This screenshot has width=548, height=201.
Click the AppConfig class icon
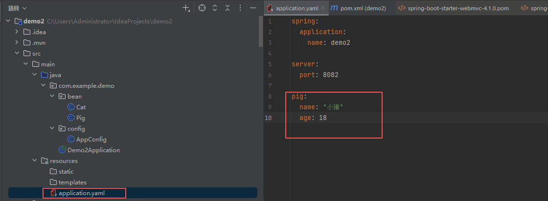[x=71, y=140]
